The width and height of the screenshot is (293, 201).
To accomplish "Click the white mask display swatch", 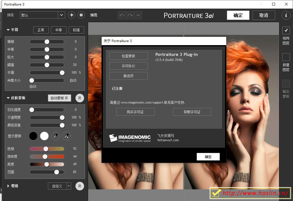I will 44,136.
